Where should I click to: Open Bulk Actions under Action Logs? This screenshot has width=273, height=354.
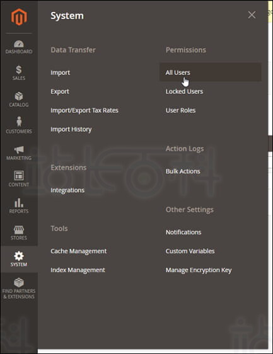click(183, 171)
